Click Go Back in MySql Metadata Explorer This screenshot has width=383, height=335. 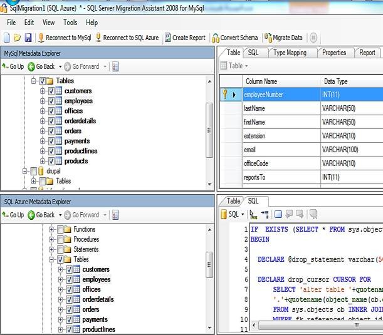41,66
